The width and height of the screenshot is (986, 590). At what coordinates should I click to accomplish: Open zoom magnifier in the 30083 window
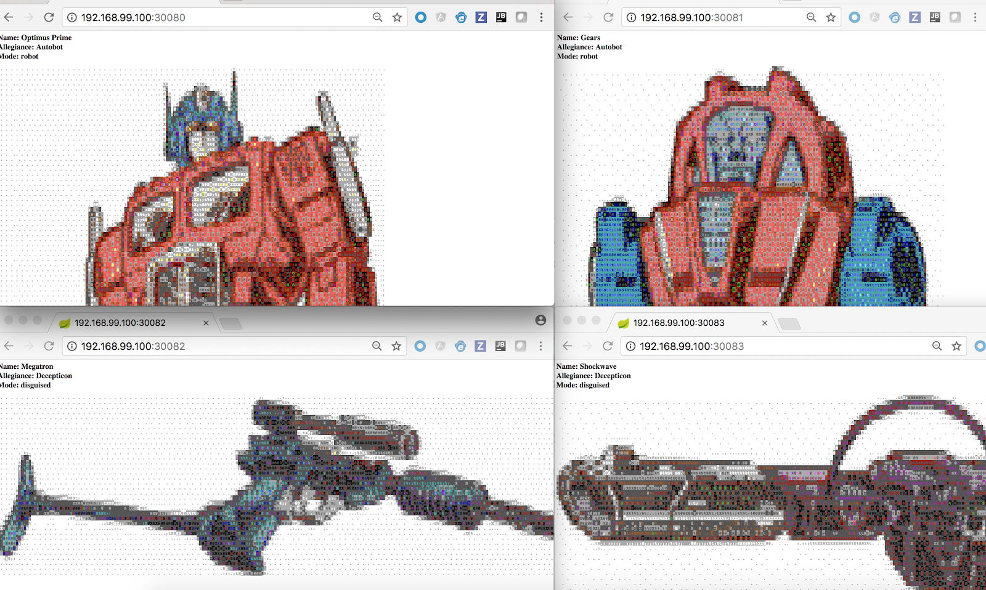pos(937,346)
